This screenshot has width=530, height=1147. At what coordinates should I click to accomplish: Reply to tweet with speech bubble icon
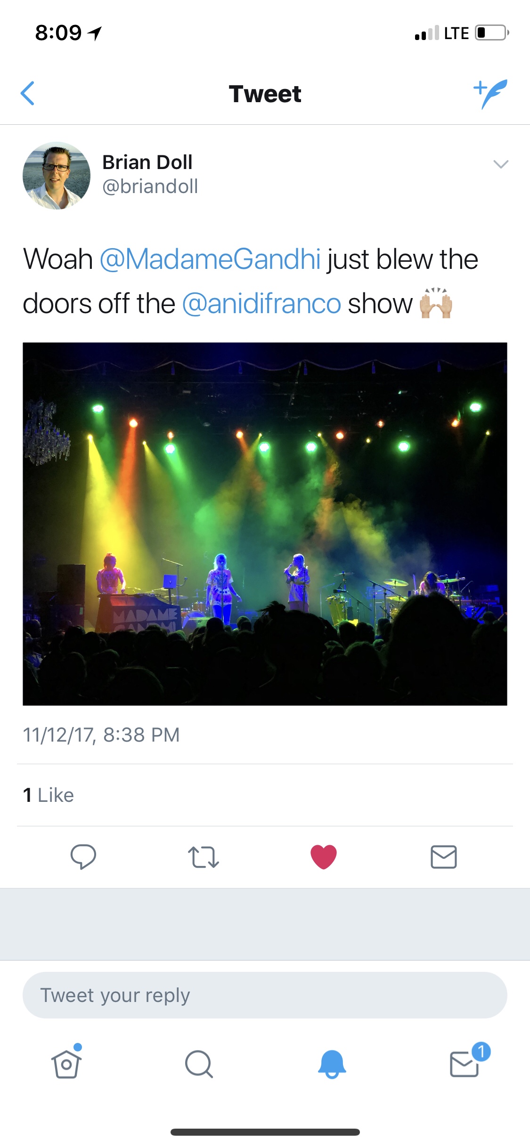pyautogui.click(x=83, y=856)
